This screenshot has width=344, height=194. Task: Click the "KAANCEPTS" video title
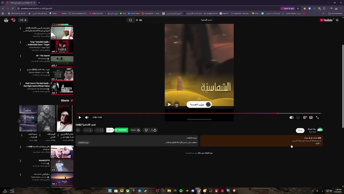tap(44, 161)
